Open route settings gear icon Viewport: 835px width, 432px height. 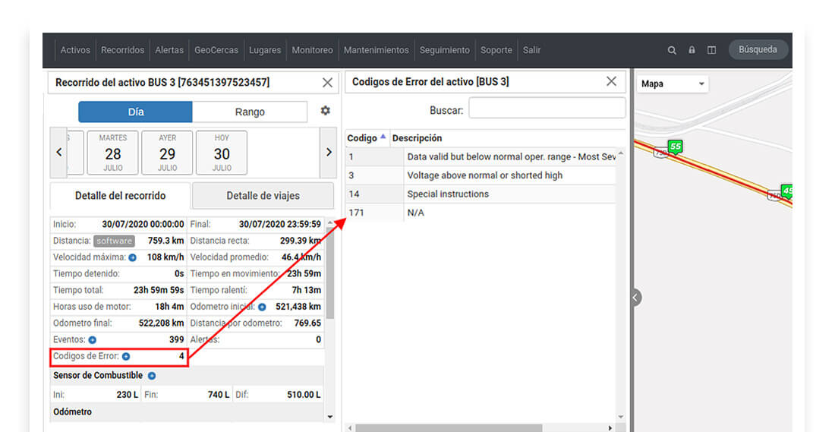point(326,110)
